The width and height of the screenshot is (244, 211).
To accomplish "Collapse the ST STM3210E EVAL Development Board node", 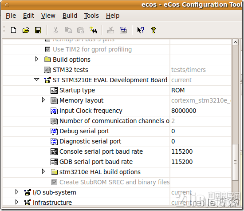I will [x=36, y=80].
